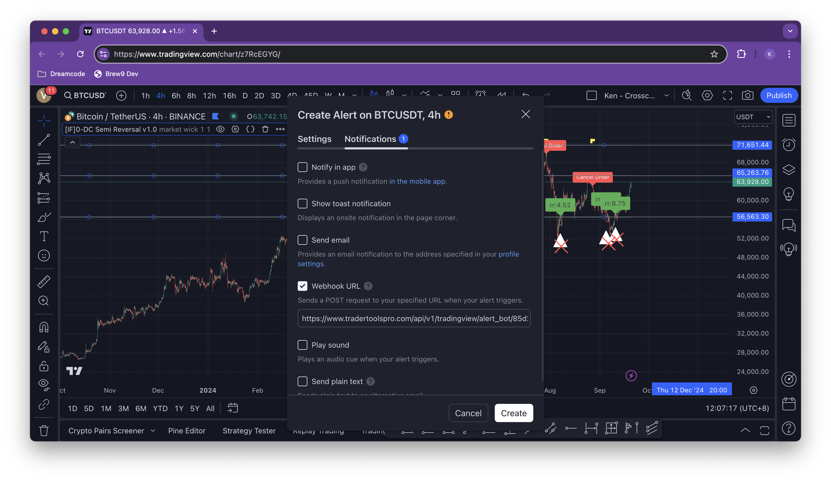Open the profile settings link
The width and height of the screenshot is (831, 481).
click(408, 259)
